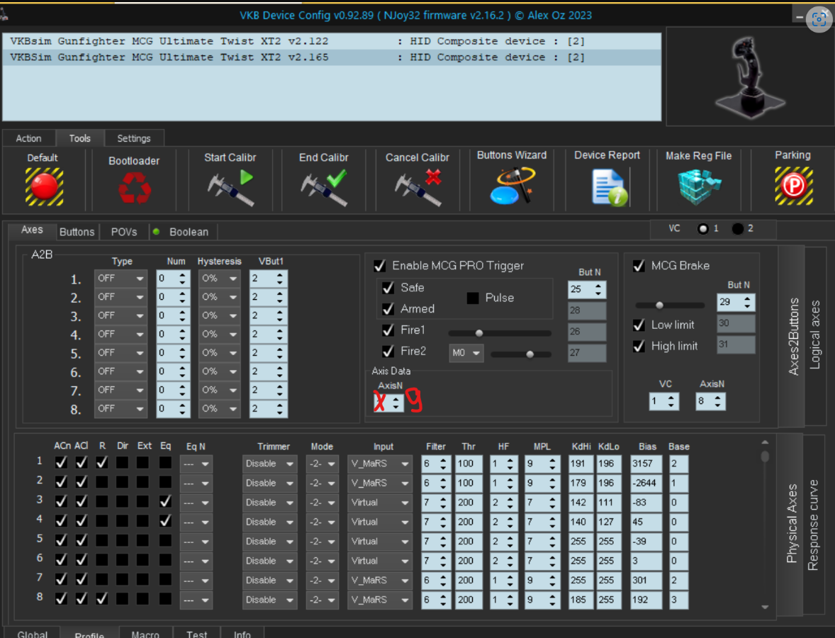835x638 pixels.
Task: Open the POVs tab
Action: coord(124,233)
